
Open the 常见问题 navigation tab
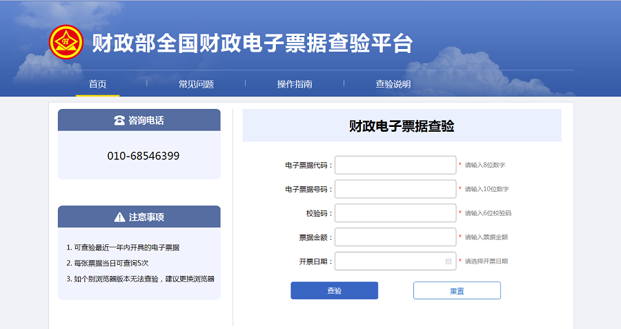point(196,84)
